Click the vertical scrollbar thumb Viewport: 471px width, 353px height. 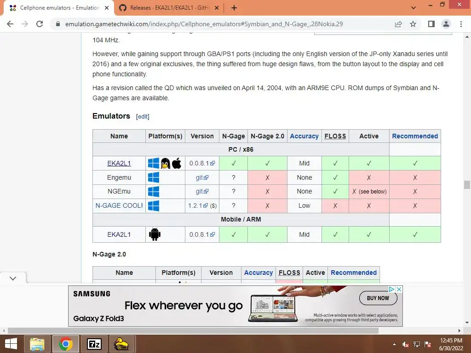(x=467, y=185)
